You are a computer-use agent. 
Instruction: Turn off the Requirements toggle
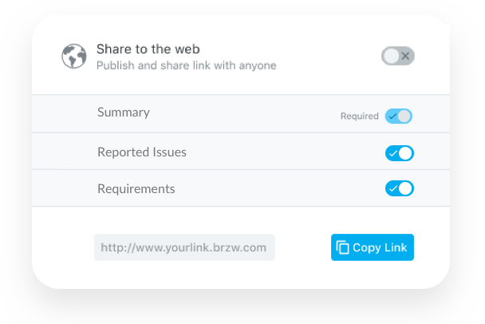[400, 188]
